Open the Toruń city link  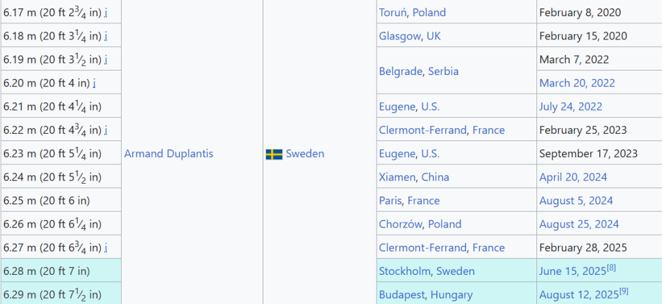click(393, 12)
